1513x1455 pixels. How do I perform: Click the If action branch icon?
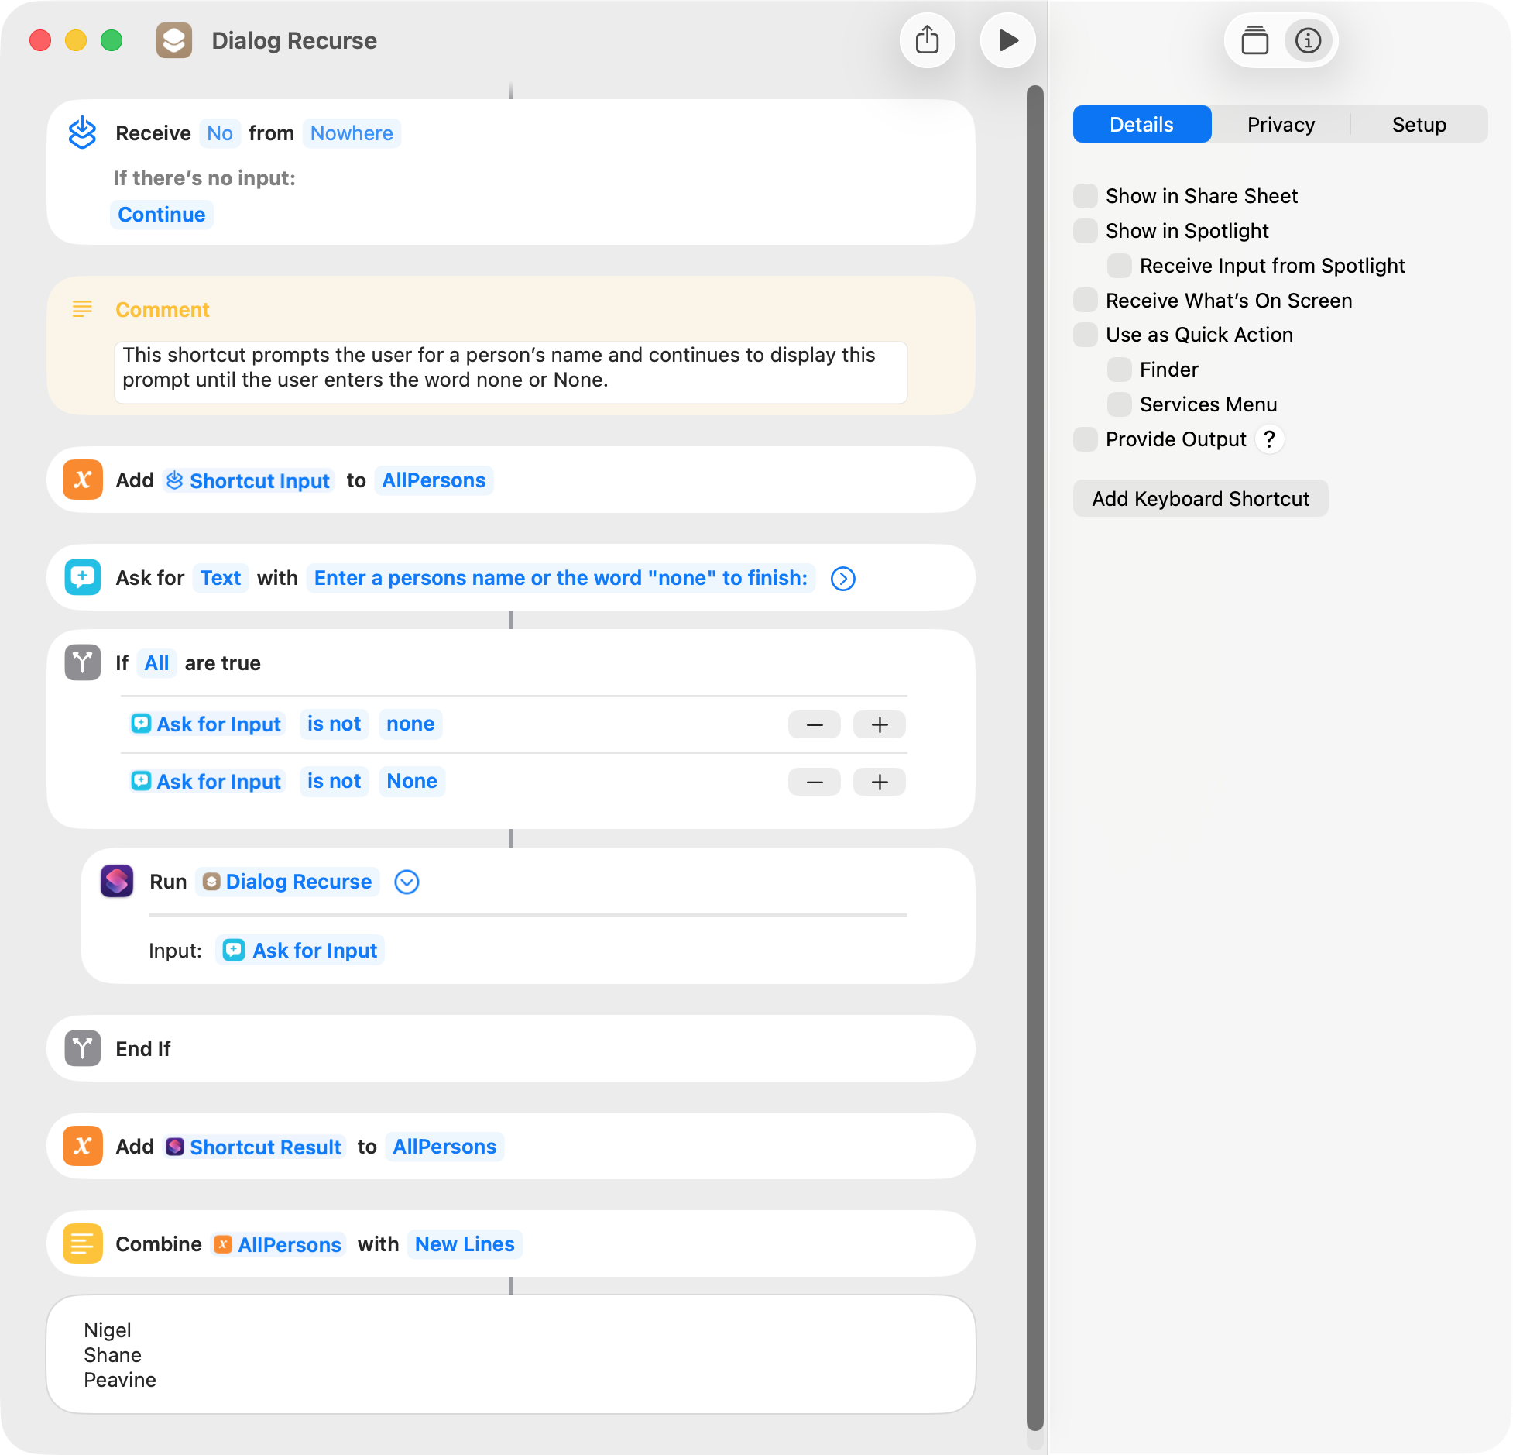click(83, 662)
